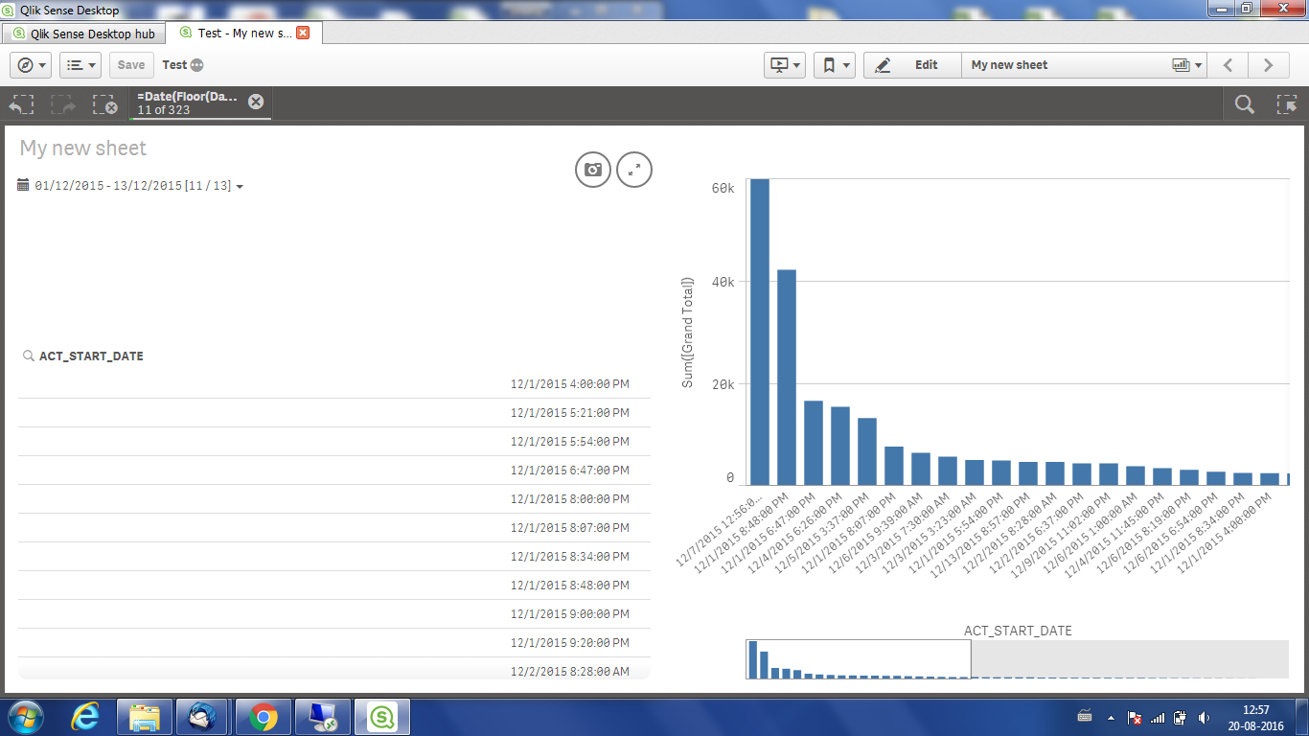
Task: Clear all selections
Action: (104, 104)
